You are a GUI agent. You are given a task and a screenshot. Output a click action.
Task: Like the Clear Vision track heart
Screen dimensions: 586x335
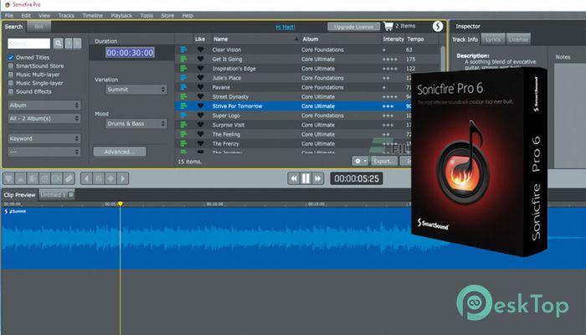pyautogui.click(x=200, y=49)
